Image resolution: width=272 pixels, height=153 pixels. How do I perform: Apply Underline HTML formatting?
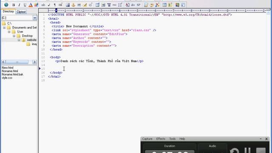25,5
